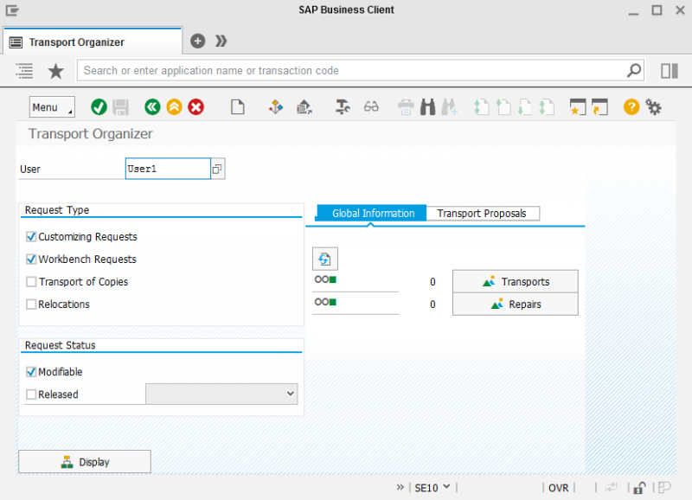Open the Customize Layout gears icon
The height and width of the screenshot is (500, 692).
click(654, 107)
